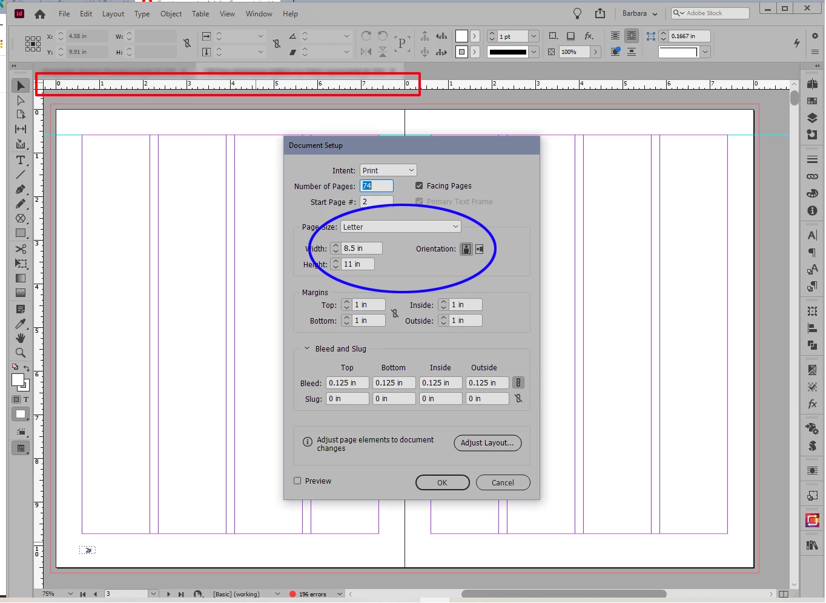This screenshot has height=603, width=826.
Task: Click Cancel in Document Setup dialog
Action: pos(503,482)
